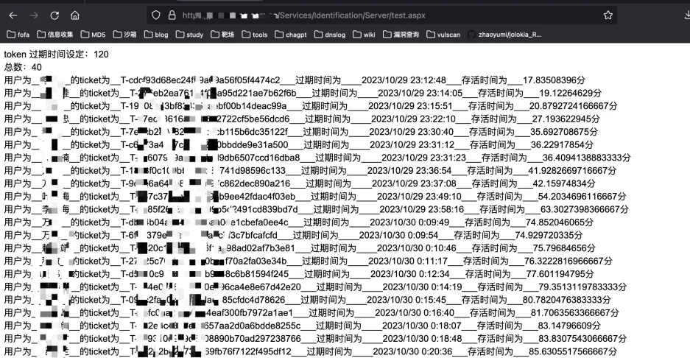Open the zhaoyumi/jolokia_R bookmark

(504, 35)
